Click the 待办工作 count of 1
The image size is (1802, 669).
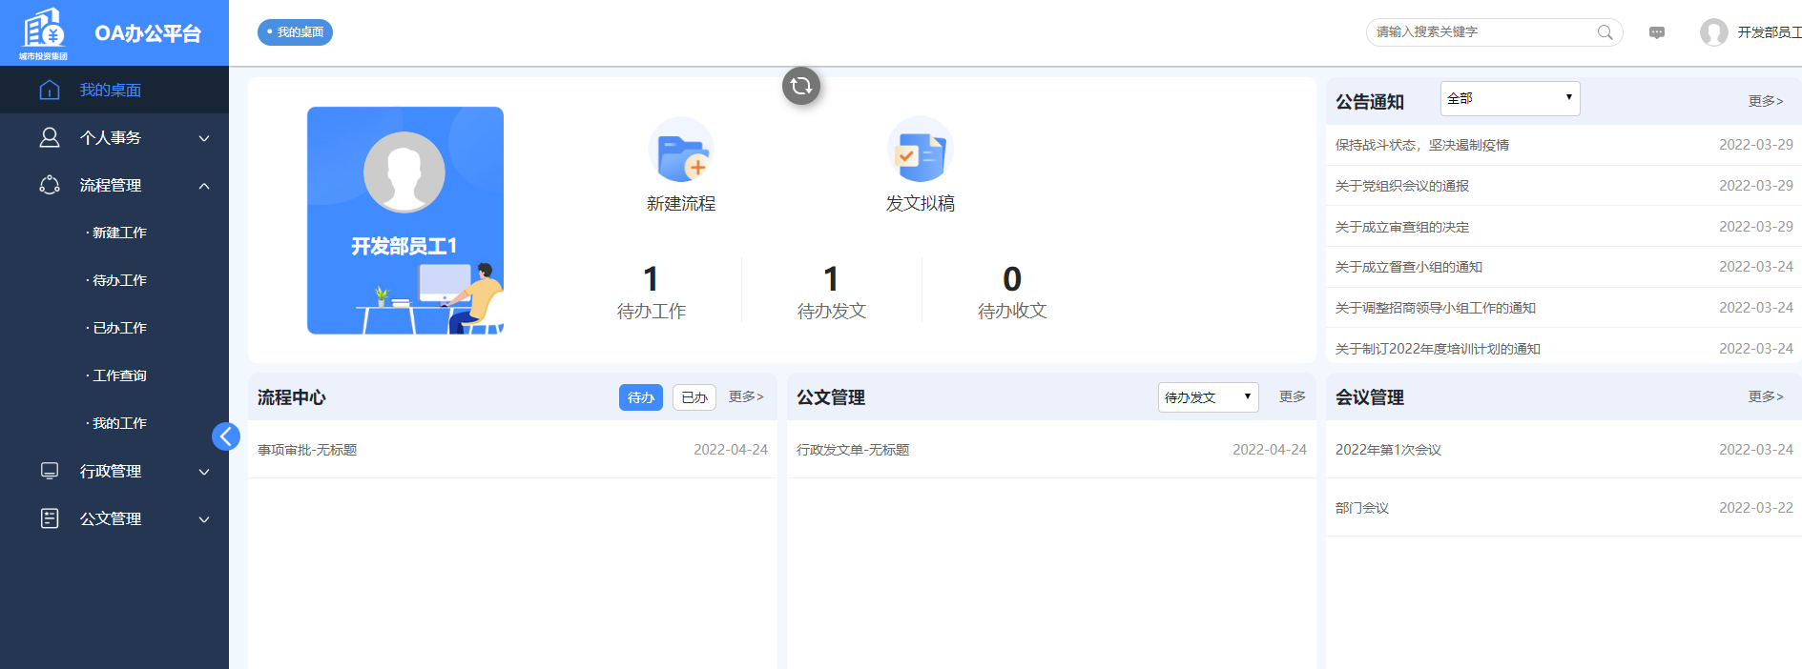651,279
